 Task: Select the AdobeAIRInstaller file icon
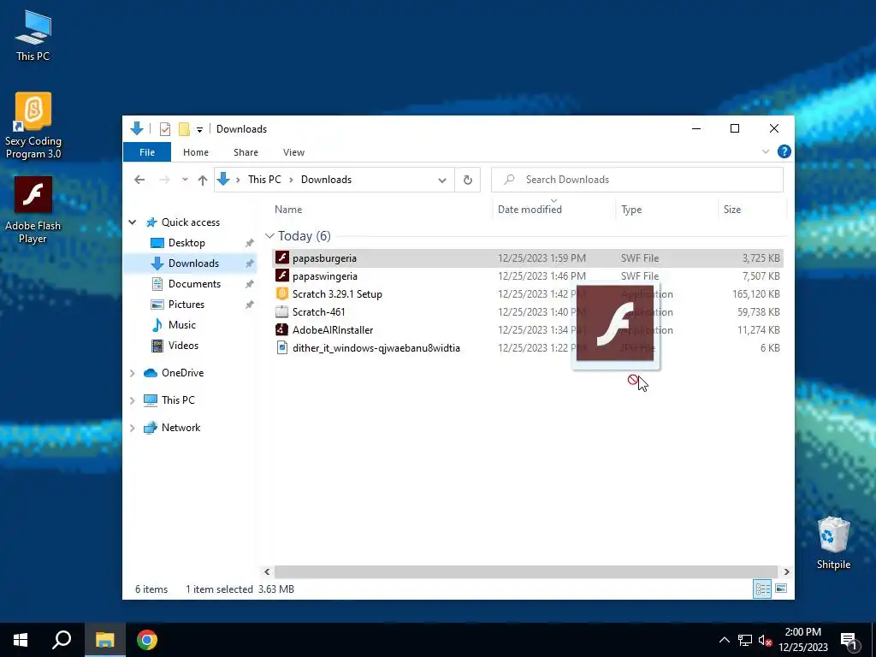pos(282,329)
